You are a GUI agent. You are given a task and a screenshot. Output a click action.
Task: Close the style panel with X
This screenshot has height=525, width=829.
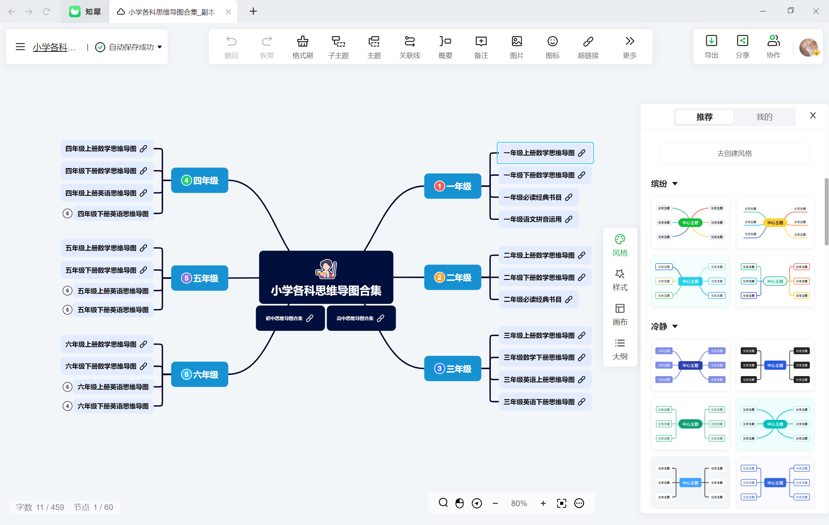813,116
